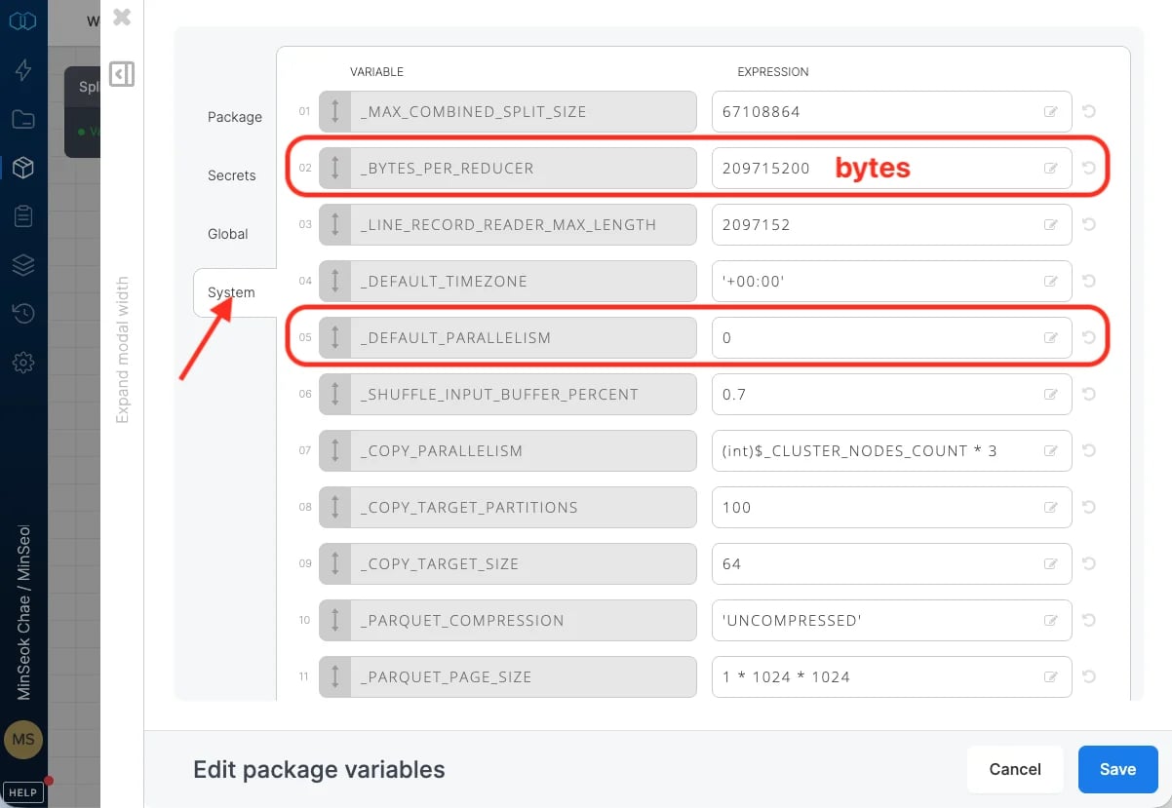The width and height of the screenshot is (1172, 808).
Task: Click reorder handle of _BYTES_PER_REDUCER row
Action: (334, 169)
